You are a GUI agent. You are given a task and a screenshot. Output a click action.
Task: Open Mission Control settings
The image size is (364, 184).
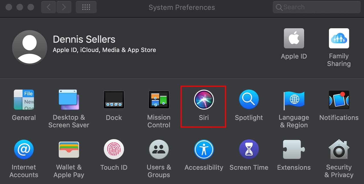point(159,100)
